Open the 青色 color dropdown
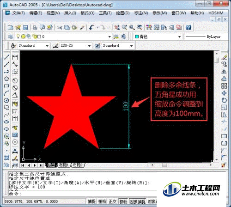 (179, 37)
